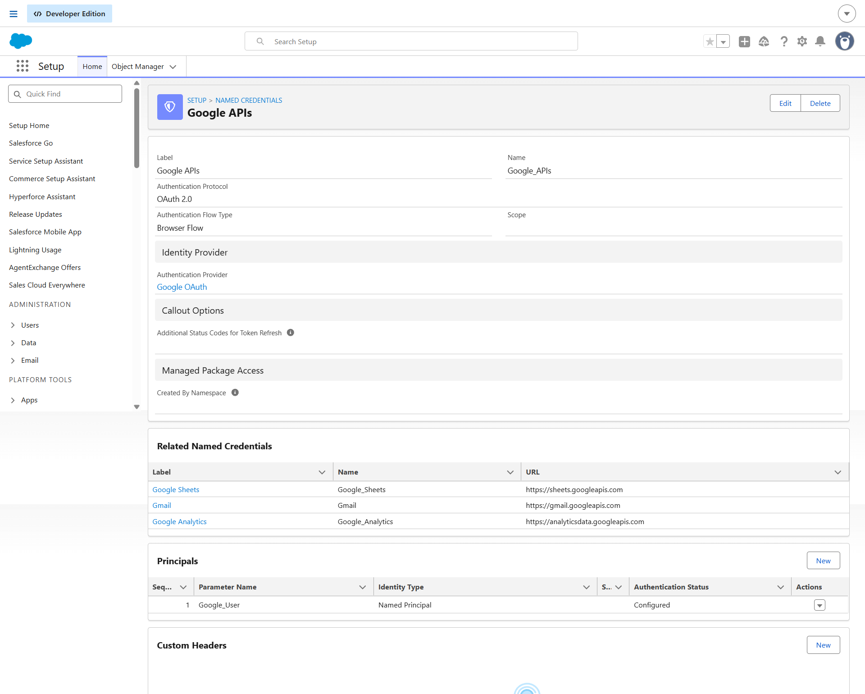Image resolution: width=865 pixels, height=694 pixels.
Task: Click the info icon next to Token Refresh
Action: click(291, 333)
